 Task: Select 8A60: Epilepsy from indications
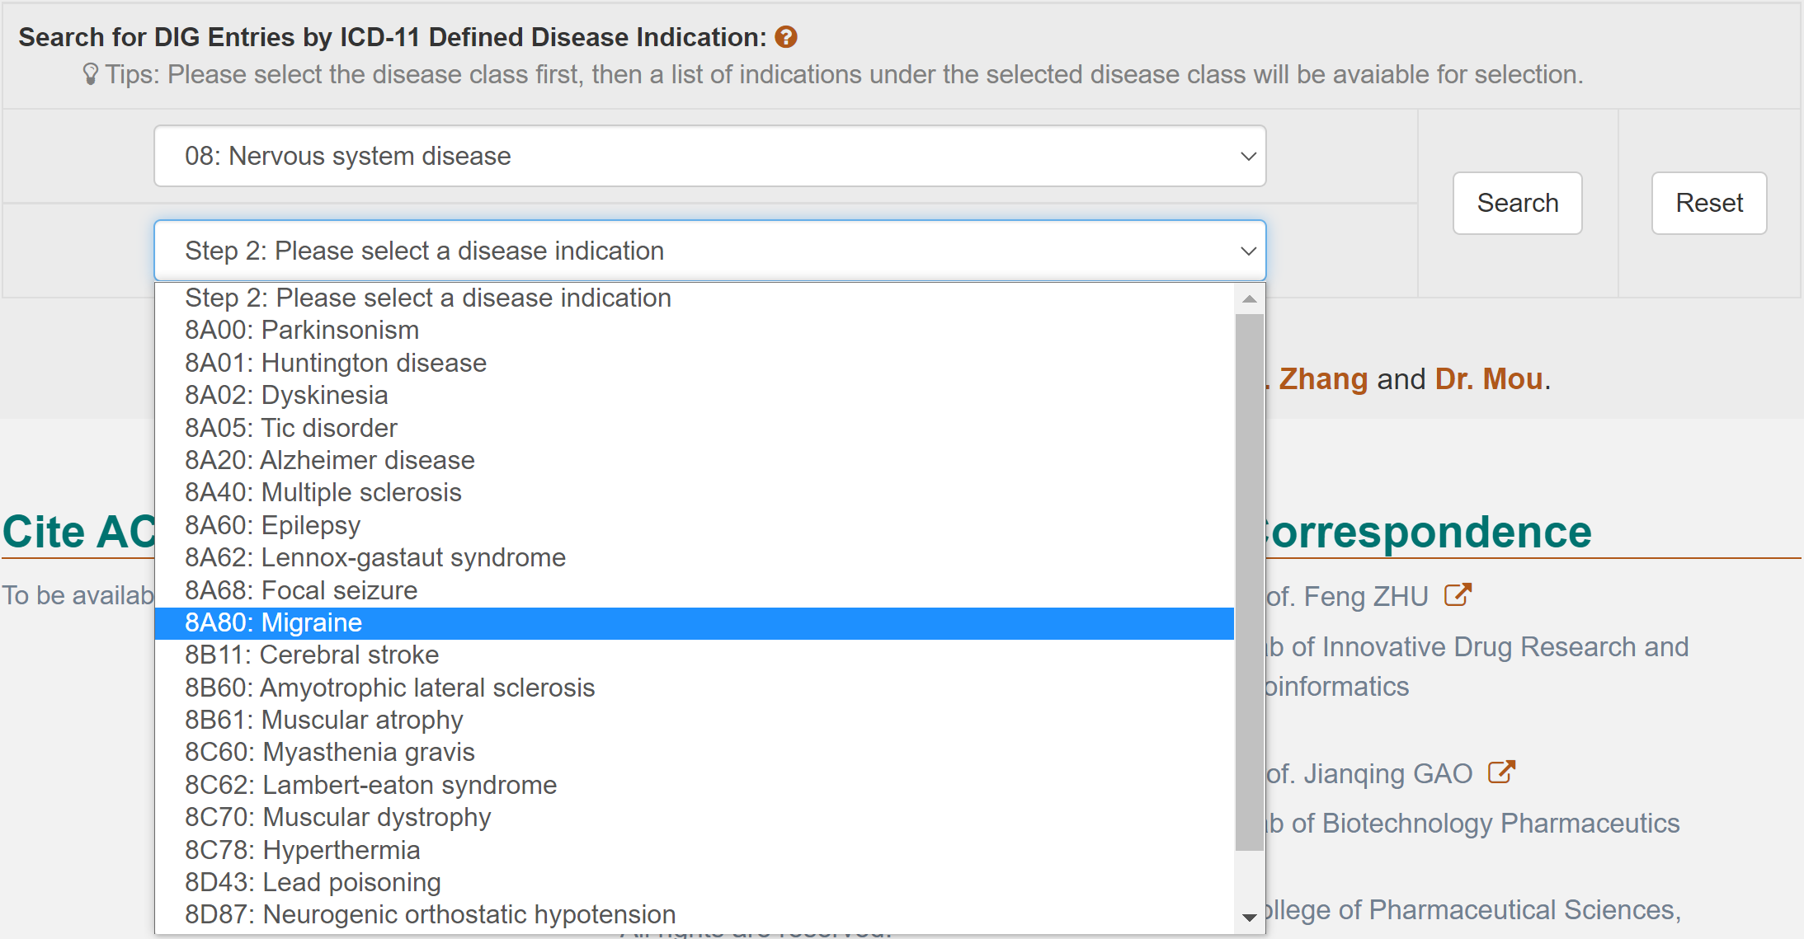(x=272, y=525)
